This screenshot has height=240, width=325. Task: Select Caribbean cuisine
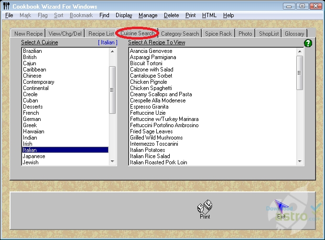pyautogui.click(x=65, y=70)
